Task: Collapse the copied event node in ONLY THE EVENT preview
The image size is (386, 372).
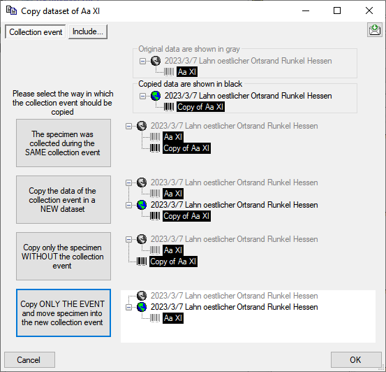Action: coord(128,308)
